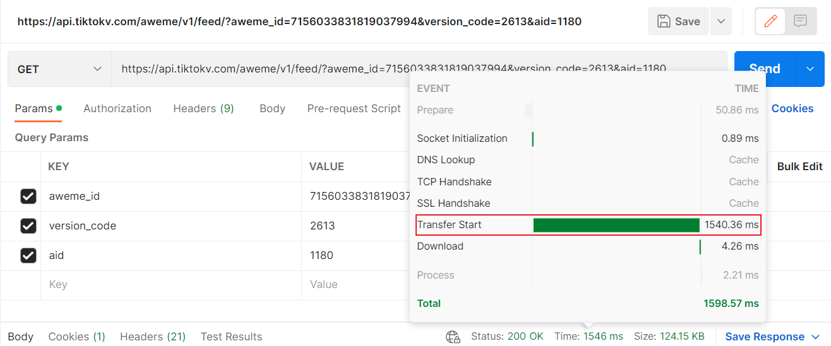The width and height of the screenshot is (831, 346).
Task: Expand the Save options arrow
Action: coord(721,21)
